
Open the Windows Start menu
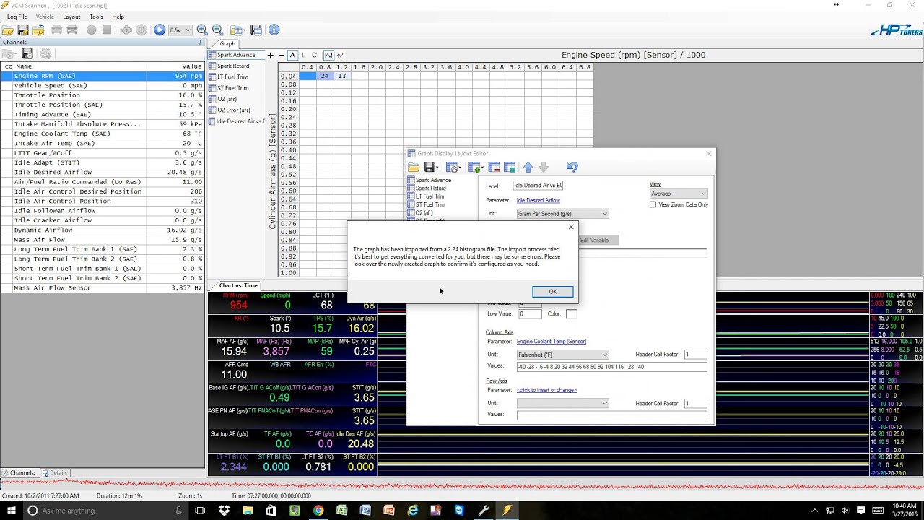coord(10,510)
